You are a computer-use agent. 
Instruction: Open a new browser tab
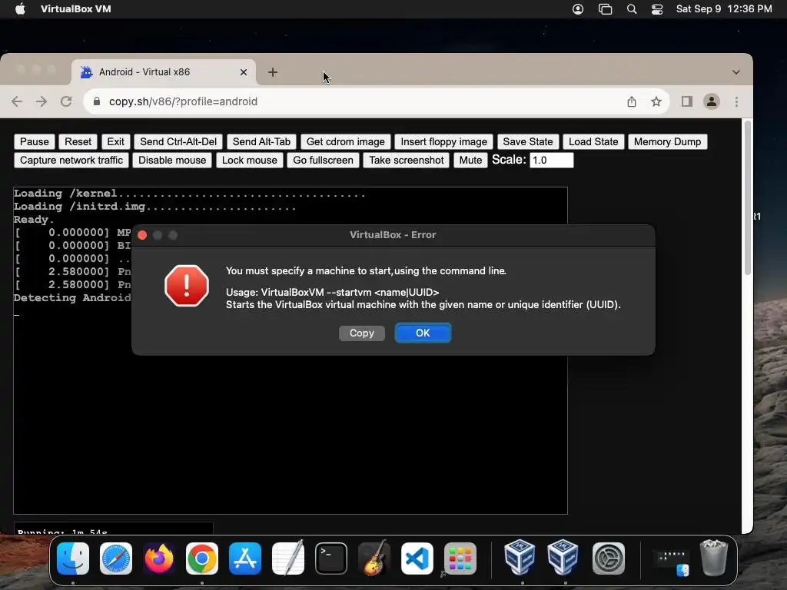pos(273,72)
